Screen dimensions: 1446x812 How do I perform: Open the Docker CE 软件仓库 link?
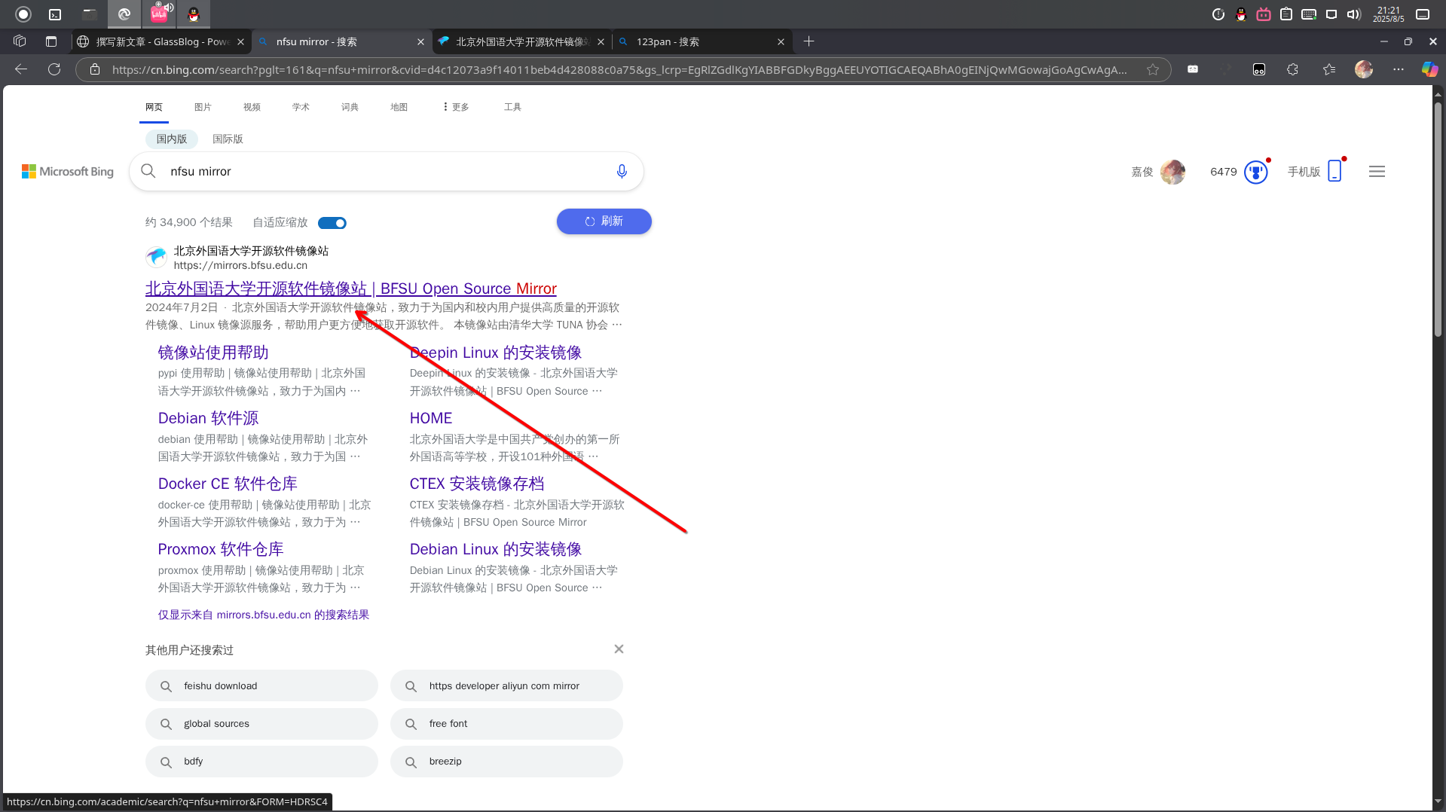[228, 484]
